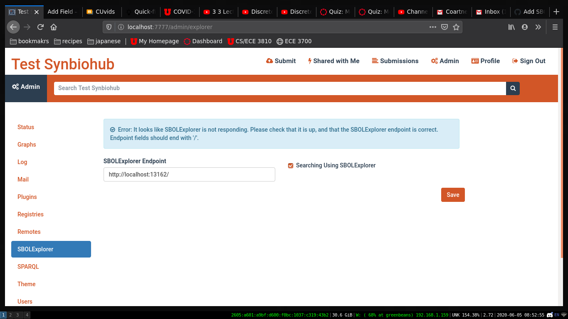Open a new browser tab with the plus icon
The height and width of the screenshot is (319, 568).
[556, 12]
